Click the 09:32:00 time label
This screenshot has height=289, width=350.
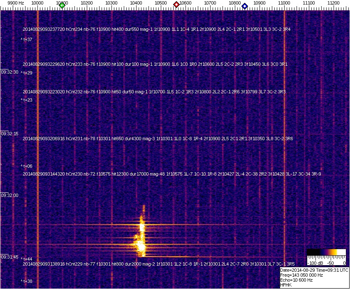coord(9,195)
